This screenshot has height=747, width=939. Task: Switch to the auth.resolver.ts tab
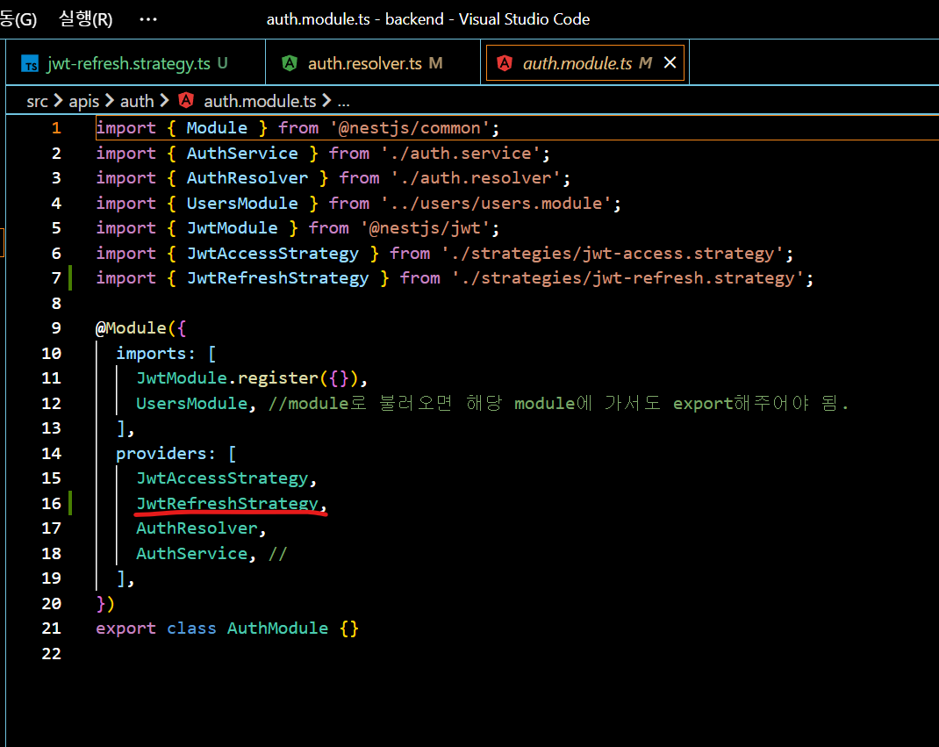(372, 63)
